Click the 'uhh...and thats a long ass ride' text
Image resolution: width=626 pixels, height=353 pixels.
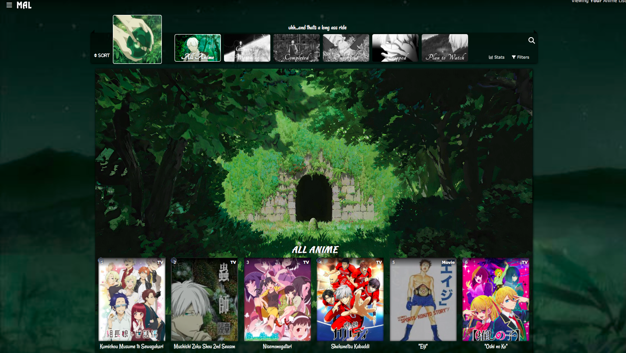(318, 28)
